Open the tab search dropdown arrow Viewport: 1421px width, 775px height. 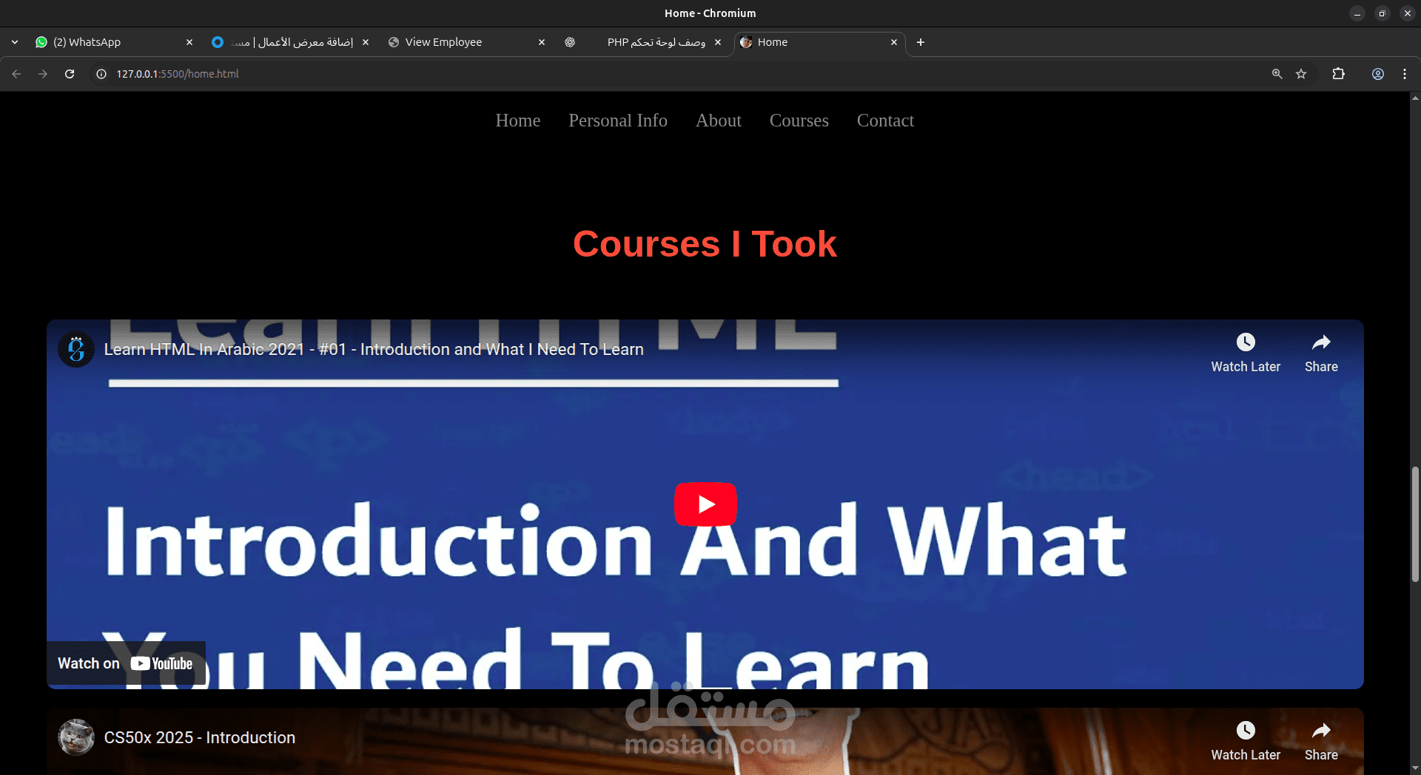15,42
